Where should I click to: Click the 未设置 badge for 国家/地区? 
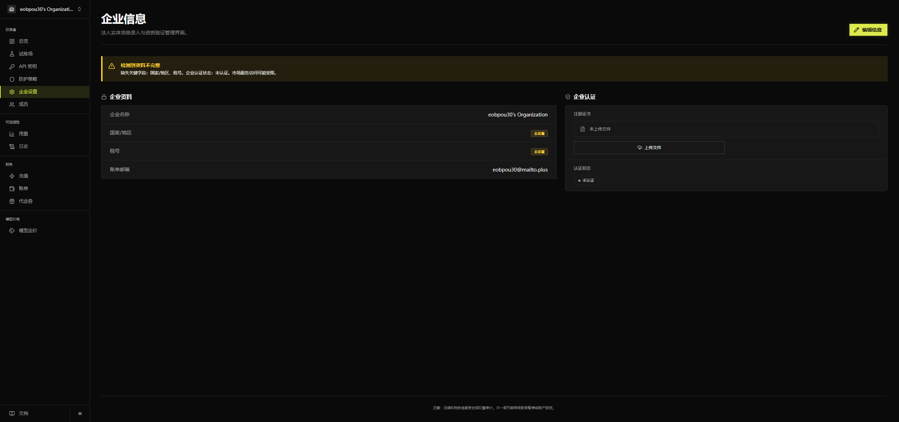tap(539, 134)
